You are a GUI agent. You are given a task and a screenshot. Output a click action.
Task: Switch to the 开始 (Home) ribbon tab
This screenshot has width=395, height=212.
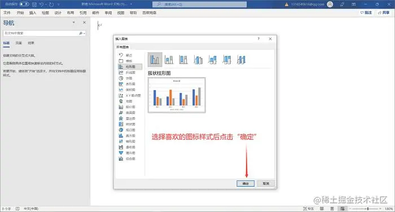(x=20, y=12)
